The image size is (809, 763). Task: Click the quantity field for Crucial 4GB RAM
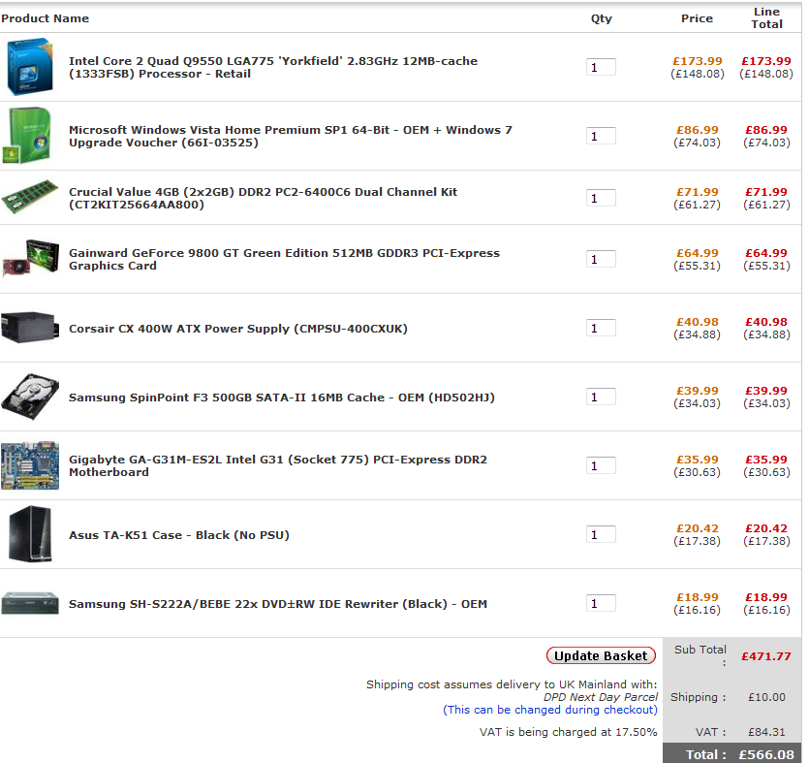601,198
